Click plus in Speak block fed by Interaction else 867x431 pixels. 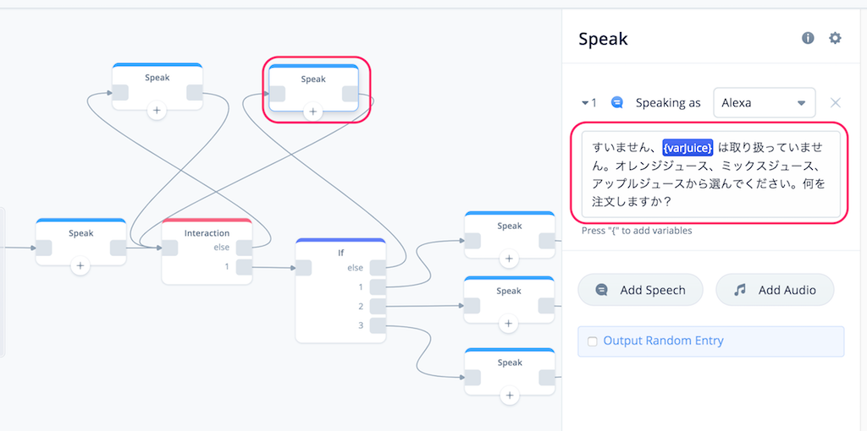(x=157, y=111)
